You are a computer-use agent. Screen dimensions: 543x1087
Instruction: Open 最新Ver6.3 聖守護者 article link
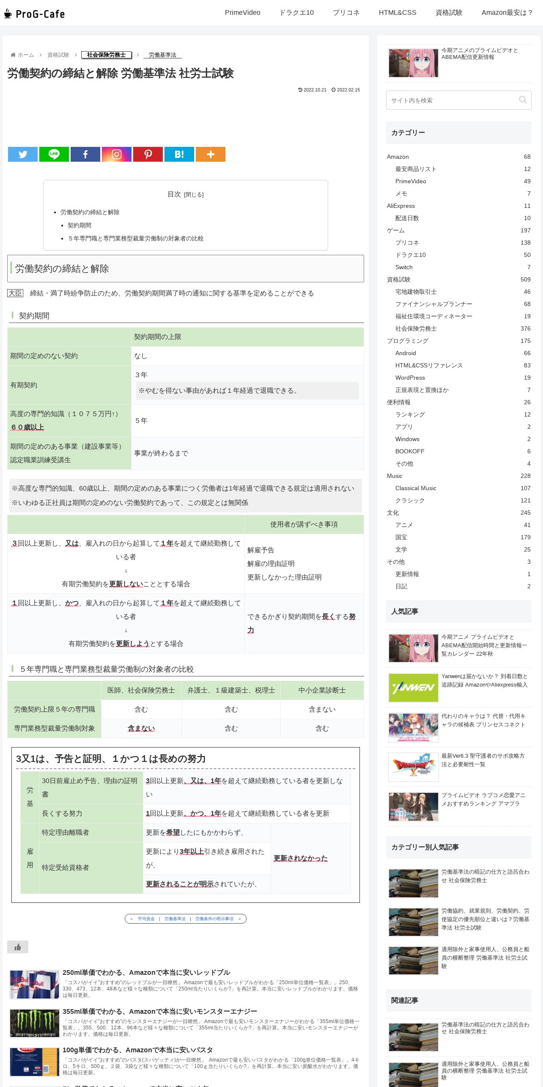tap(483, 760)
